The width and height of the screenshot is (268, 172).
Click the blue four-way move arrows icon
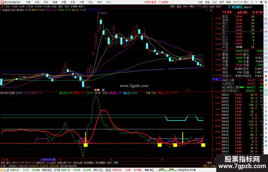pos(266,80)
